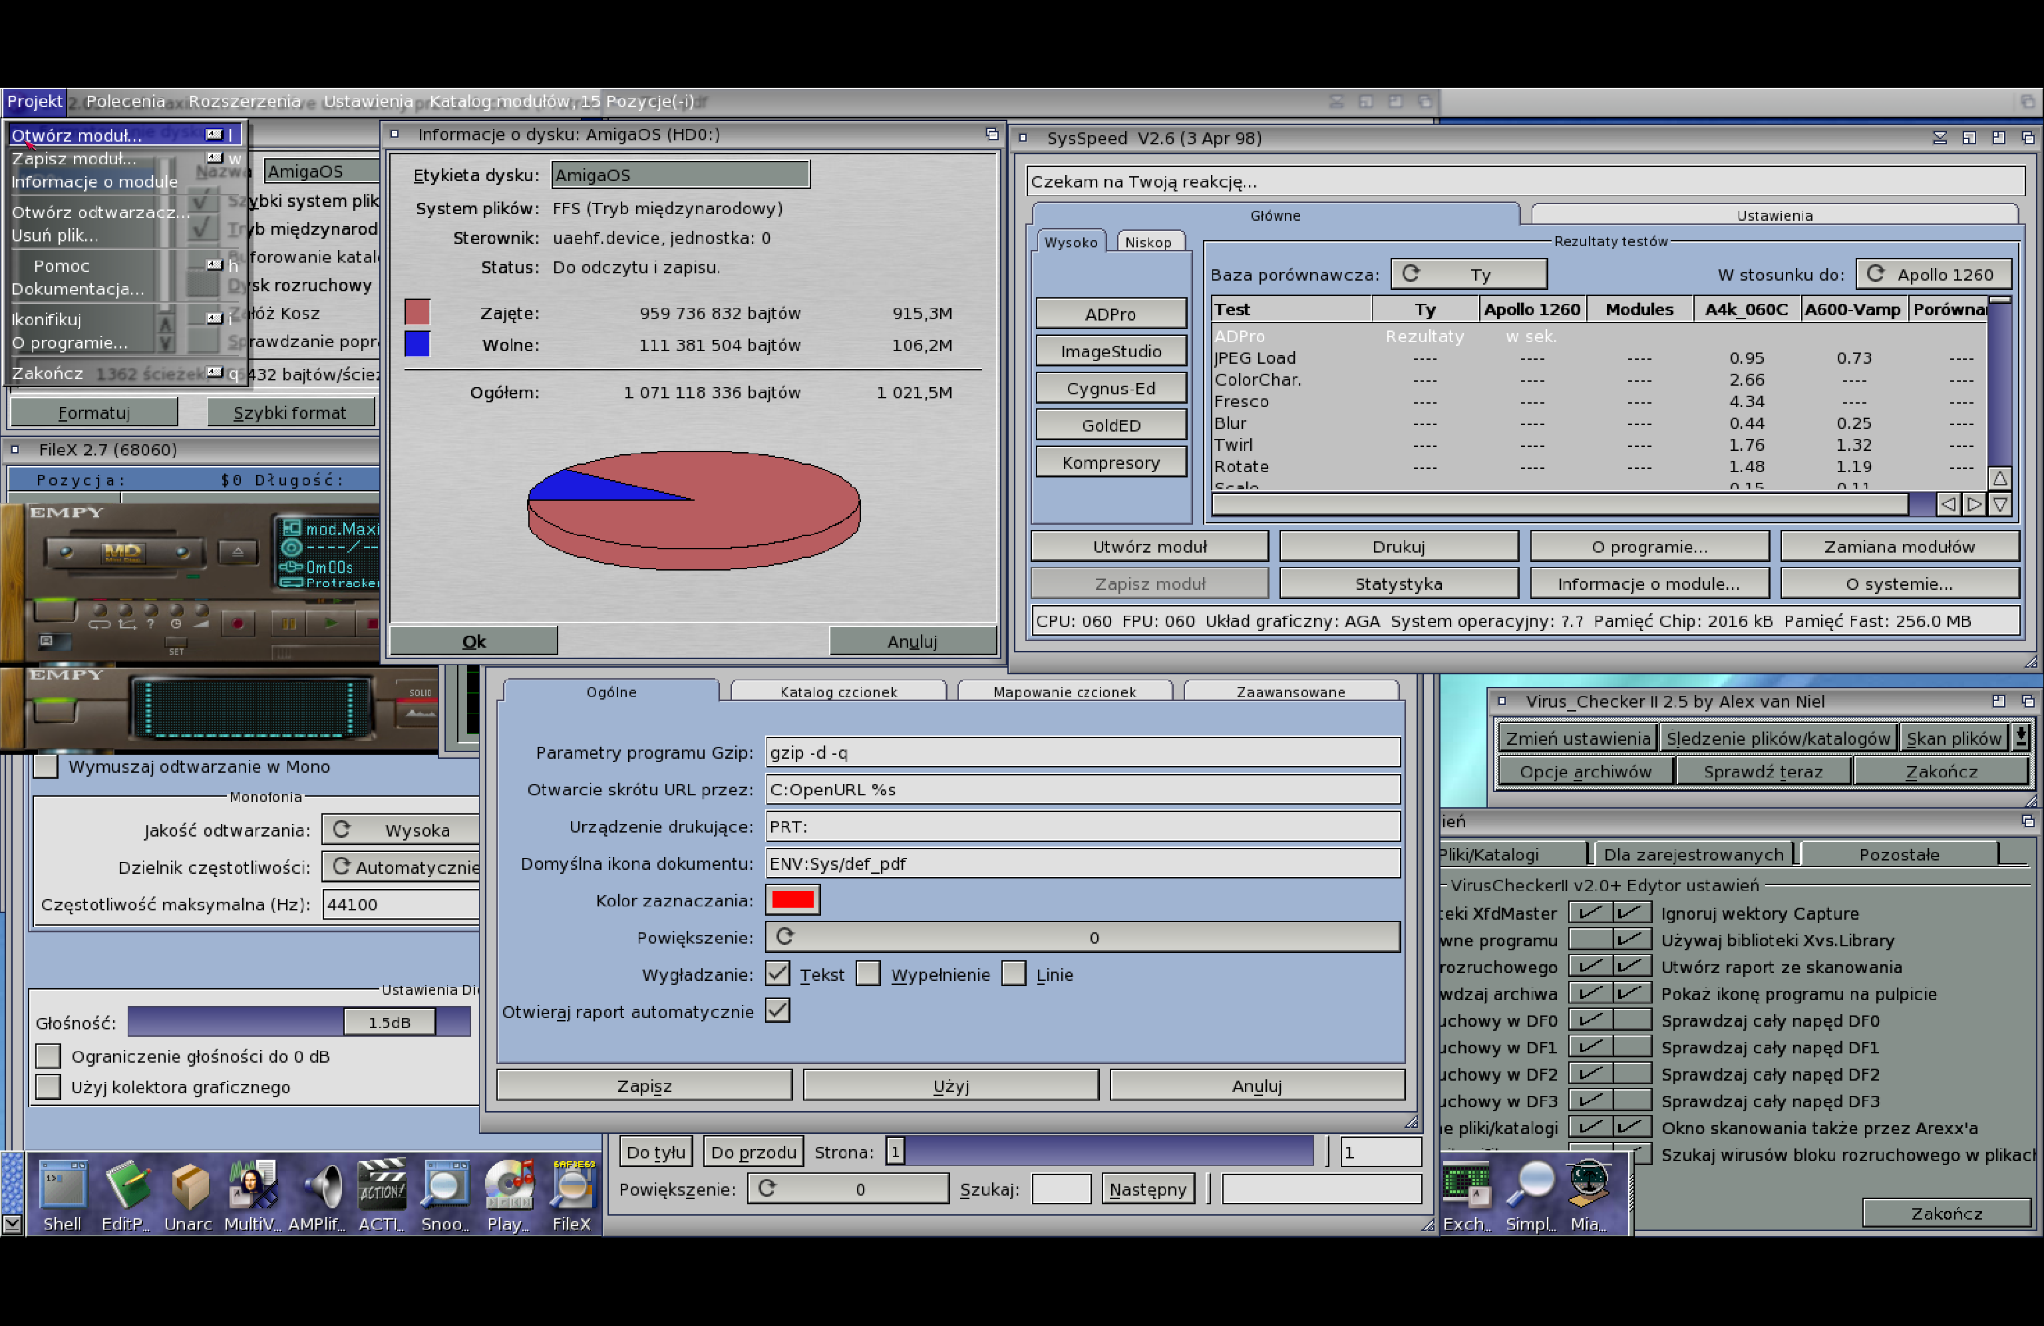The height and width of the screenshot is (1326, 2044).
Task: Open popup arrow beside Skan plików
Action: pyautogui.click(x=2021, y=737)
